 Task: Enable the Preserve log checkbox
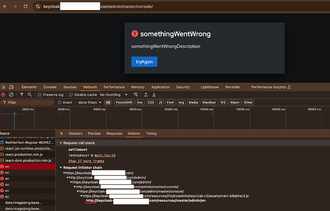tap(40, 95)
